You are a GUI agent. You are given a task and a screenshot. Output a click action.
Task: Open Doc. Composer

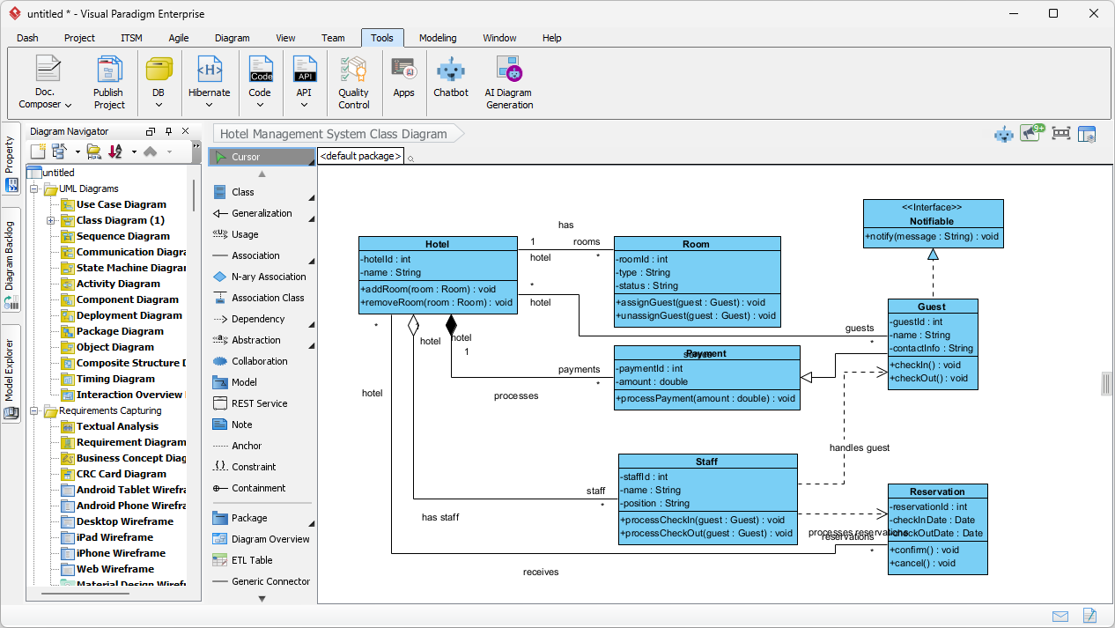coord(44,81)
